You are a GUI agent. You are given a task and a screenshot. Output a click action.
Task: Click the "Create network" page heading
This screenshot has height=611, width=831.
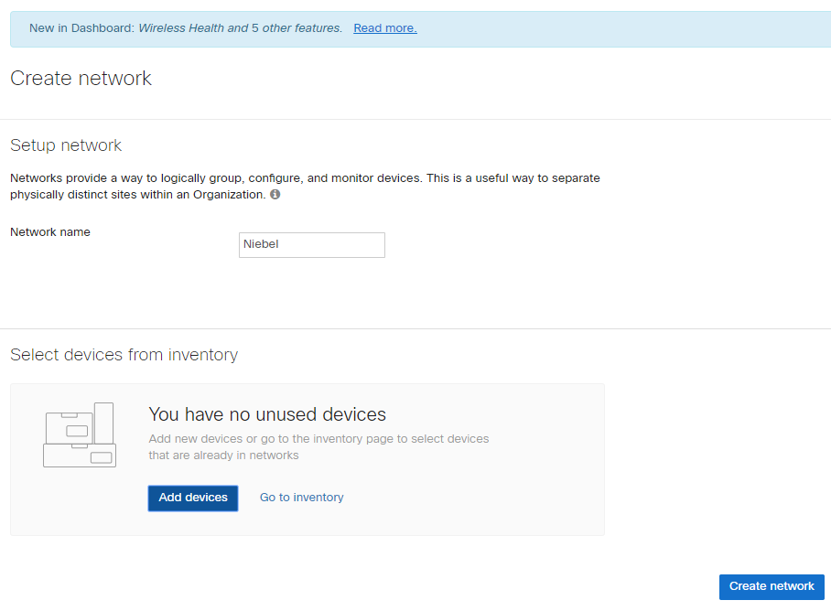pyautogui.click(x=81, y=79)
